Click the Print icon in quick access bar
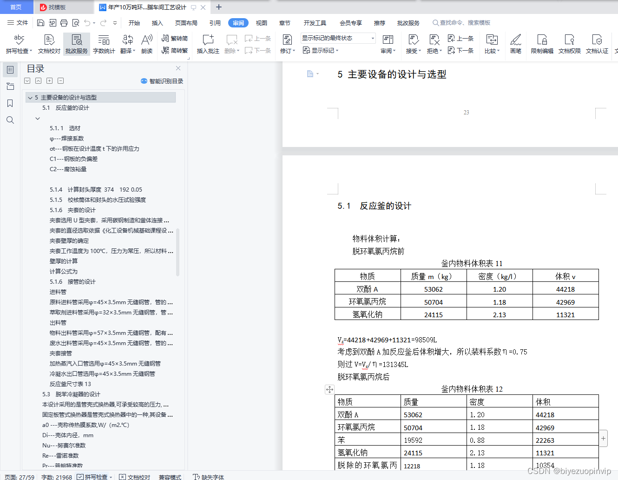Screen dimensions: 618x480 [x=64, y=23]
